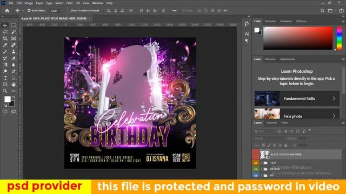Select the Healing Brush tool

[x=14, y=45]
